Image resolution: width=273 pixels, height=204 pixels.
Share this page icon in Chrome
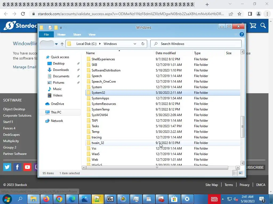pyautogui.click(x=231, y=14)
